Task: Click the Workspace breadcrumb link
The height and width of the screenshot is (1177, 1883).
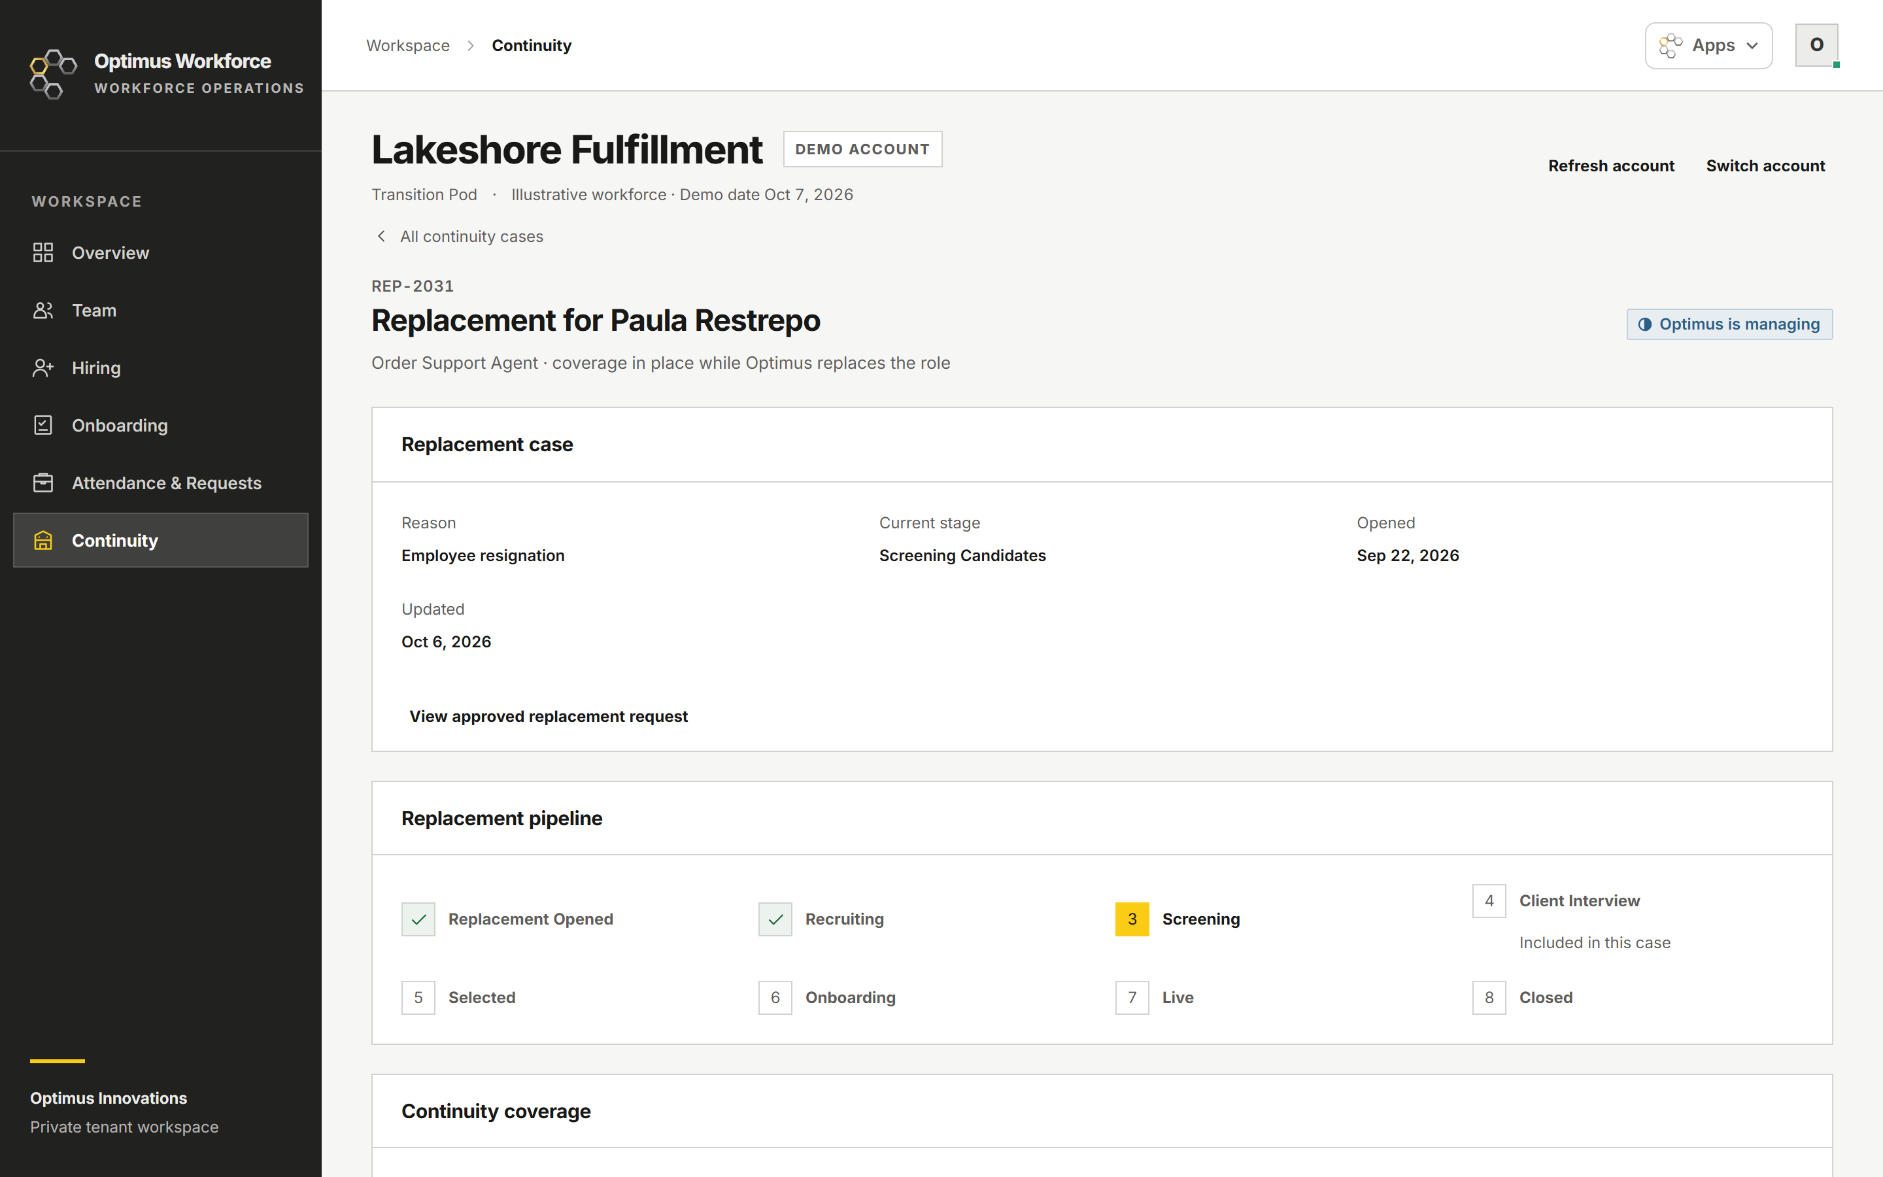Action: pos(408,45)
